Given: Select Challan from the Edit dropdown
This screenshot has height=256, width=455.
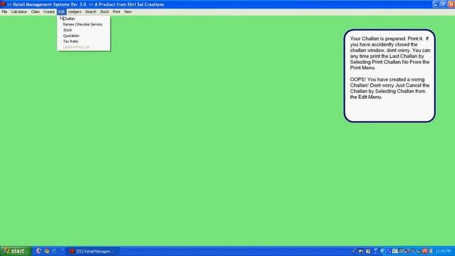Looking at the screenshot, I should pyautogui.click(x=84, y=18).
